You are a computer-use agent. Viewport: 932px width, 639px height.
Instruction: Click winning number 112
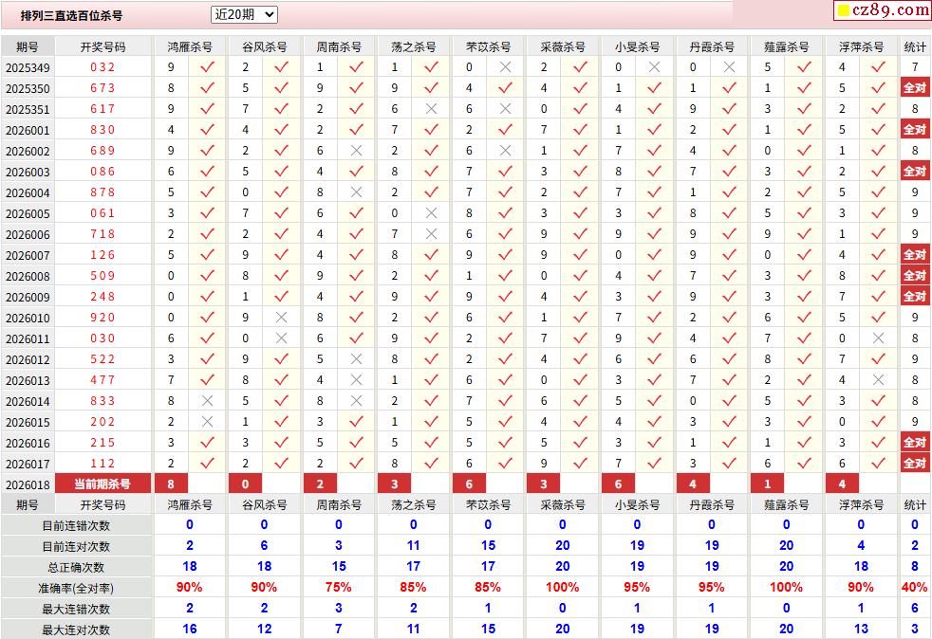click(x=103, y=464)
